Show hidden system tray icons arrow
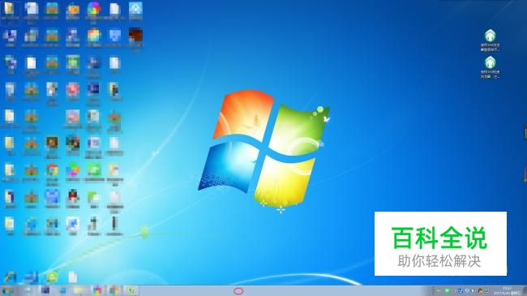The height and width of the screenshot is (296, 527). [439, 290]
